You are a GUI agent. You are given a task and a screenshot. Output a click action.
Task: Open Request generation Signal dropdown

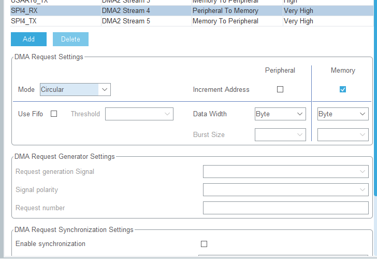pos(286,172)
